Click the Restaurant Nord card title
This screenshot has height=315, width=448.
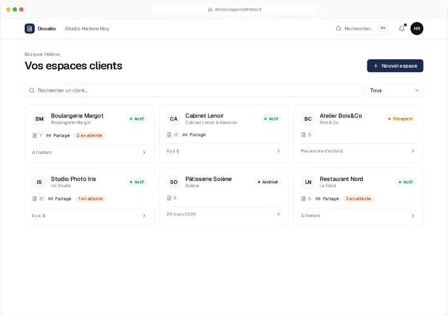click(x=342, y=179)
